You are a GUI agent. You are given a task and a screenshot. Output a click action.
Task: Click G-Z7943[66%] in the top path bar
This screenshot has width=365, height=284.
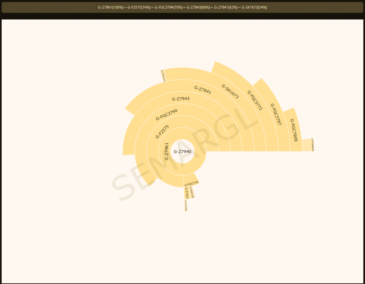pos(200,7)
